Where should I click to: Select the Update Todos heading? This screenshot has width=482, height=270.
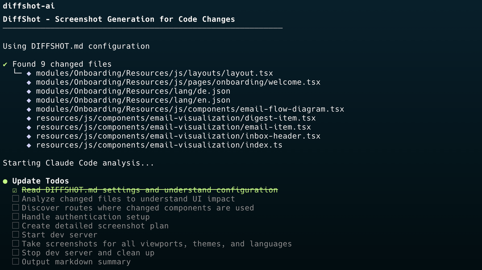pyautogui.click(x=41, y=181)
